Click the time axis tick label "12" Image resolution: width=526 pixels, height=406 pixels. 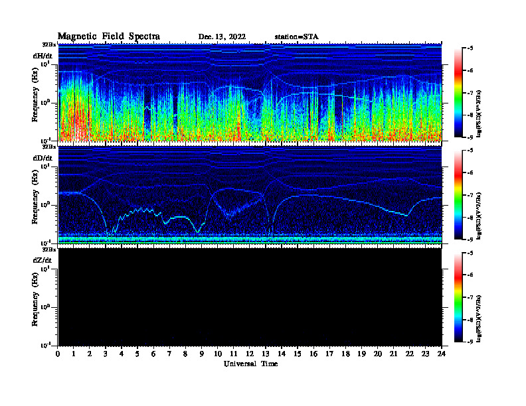[250, 354]
